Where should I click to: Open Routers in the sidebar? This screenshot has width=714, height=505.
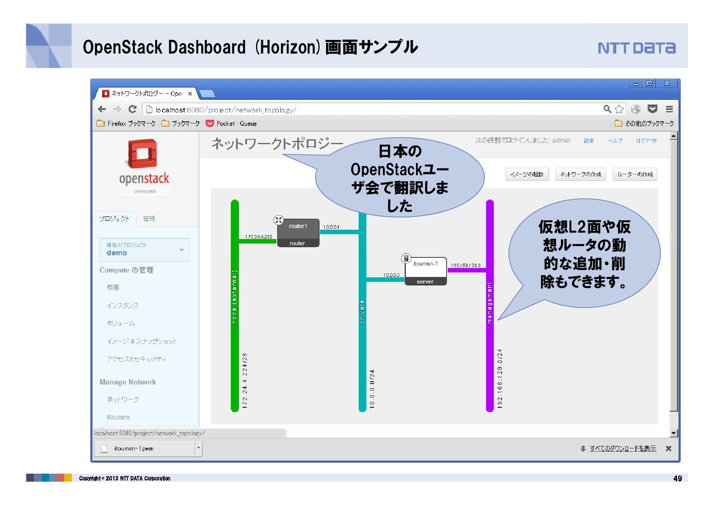pos(118,417)
